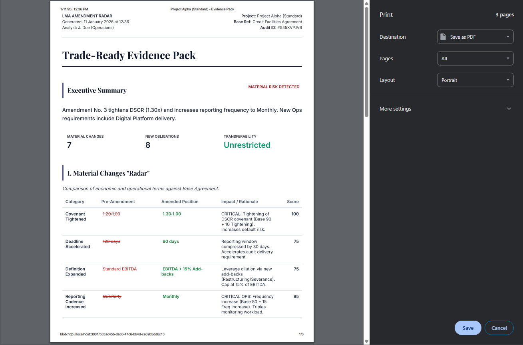The width and height of the screenshot is (523, 345).
Task: Click the struck-through Quarterly value
Action: [112, 297]
